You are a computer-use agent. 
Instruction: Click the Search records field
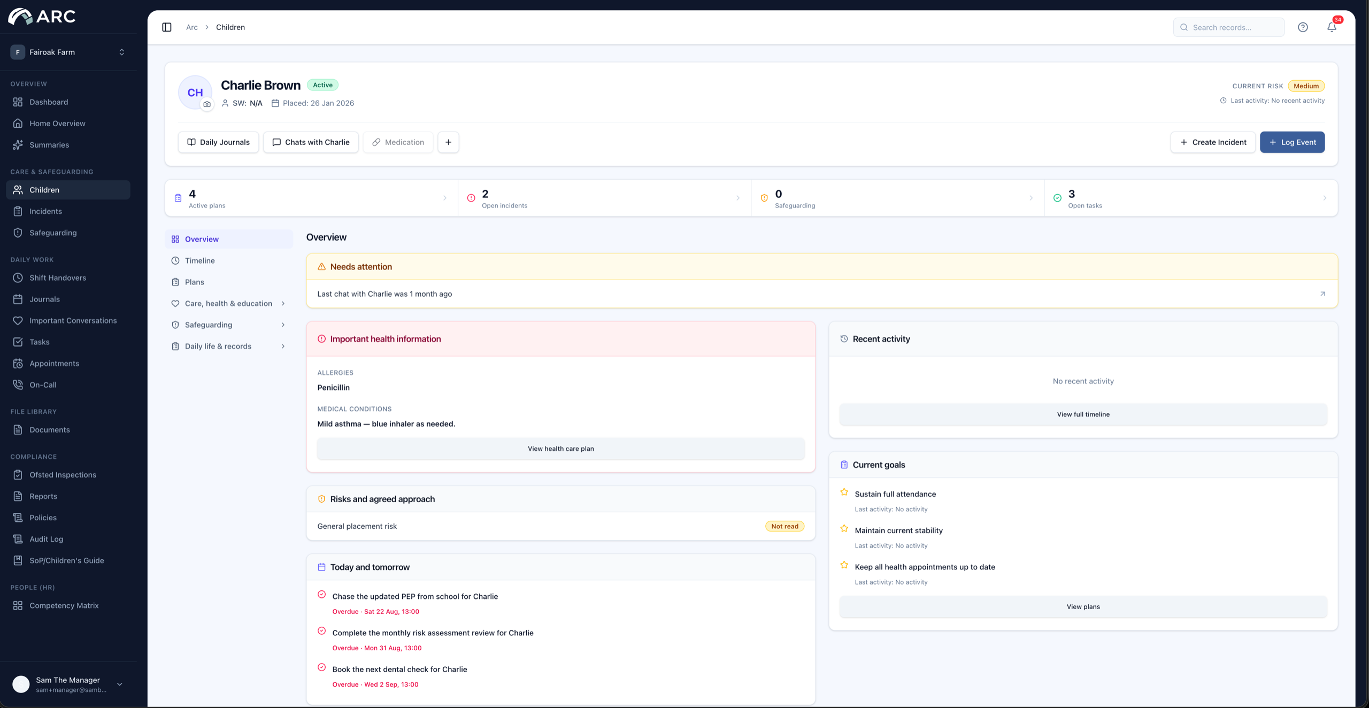coord(1228,27)
